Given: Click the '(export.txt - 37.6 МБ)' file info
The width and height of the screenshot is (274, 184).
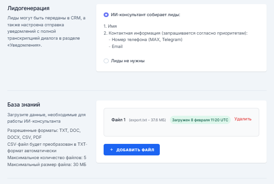Looking at the screenshot, I should point(147,120).
